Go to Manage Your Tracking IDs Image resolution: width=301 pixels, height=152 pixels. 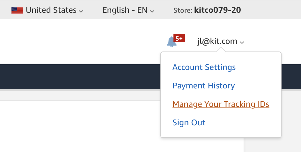tap(221, 104)
